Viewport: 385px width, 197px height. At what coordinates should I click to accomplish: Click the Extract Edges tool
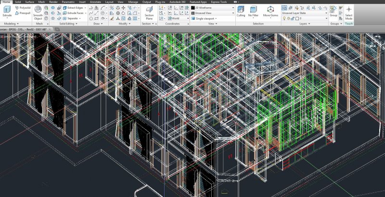[x=73, y=8]
